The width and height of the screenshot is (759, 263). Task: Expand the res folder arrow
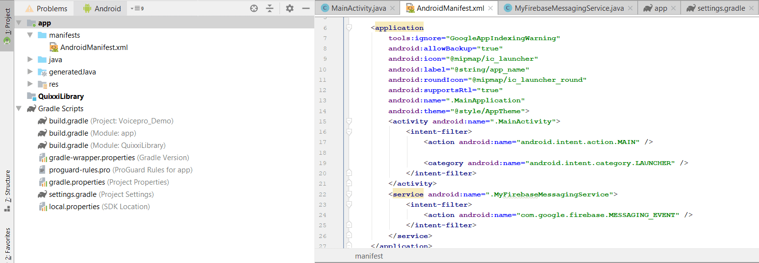pos(30,84)
